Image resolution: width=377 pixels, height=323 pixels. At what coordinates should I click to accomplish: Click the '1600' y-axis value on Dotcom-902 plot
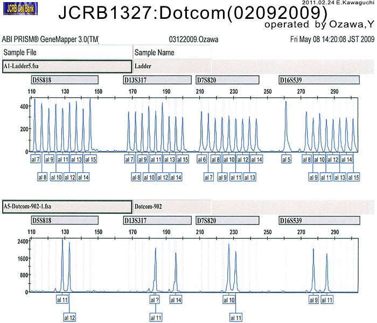[23, 258]
